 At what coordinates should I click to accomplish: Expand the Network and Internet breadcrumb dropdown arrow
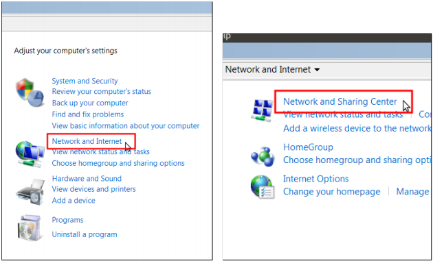pos(318,70)
